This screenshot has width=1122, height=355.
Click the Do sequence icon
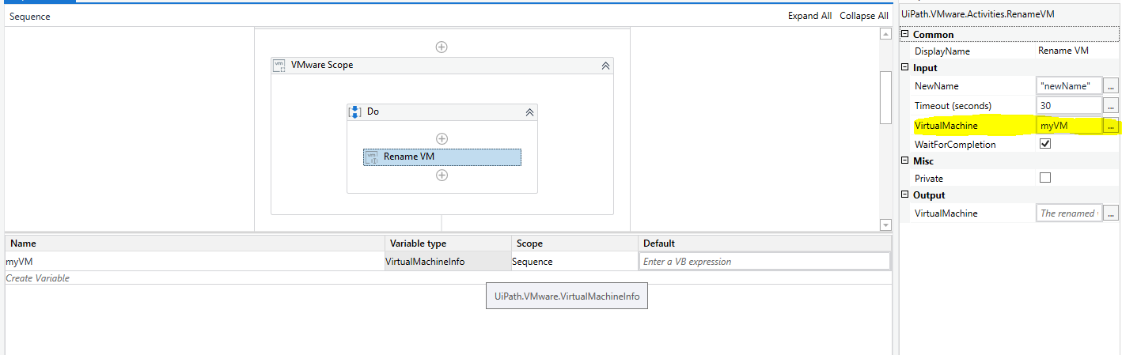click(356, 112)
